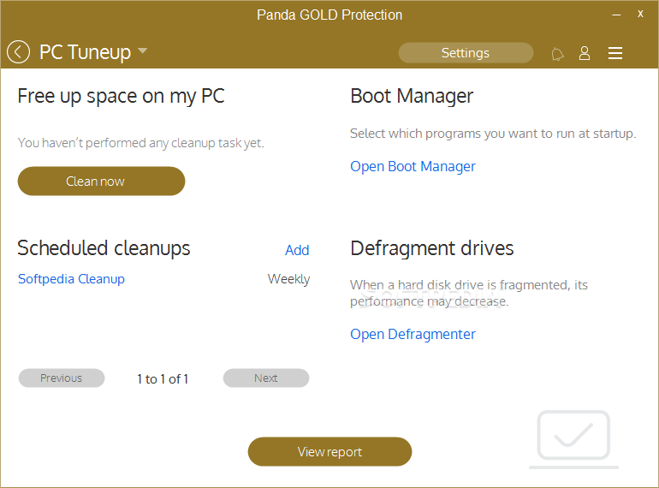This screenshot has height=488, width=659.
Task: Open the hamburger menu icon
Action: point(614,53)
